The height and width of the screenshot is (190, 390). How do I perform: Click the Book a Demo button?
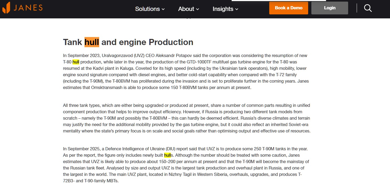coord(289,8)
